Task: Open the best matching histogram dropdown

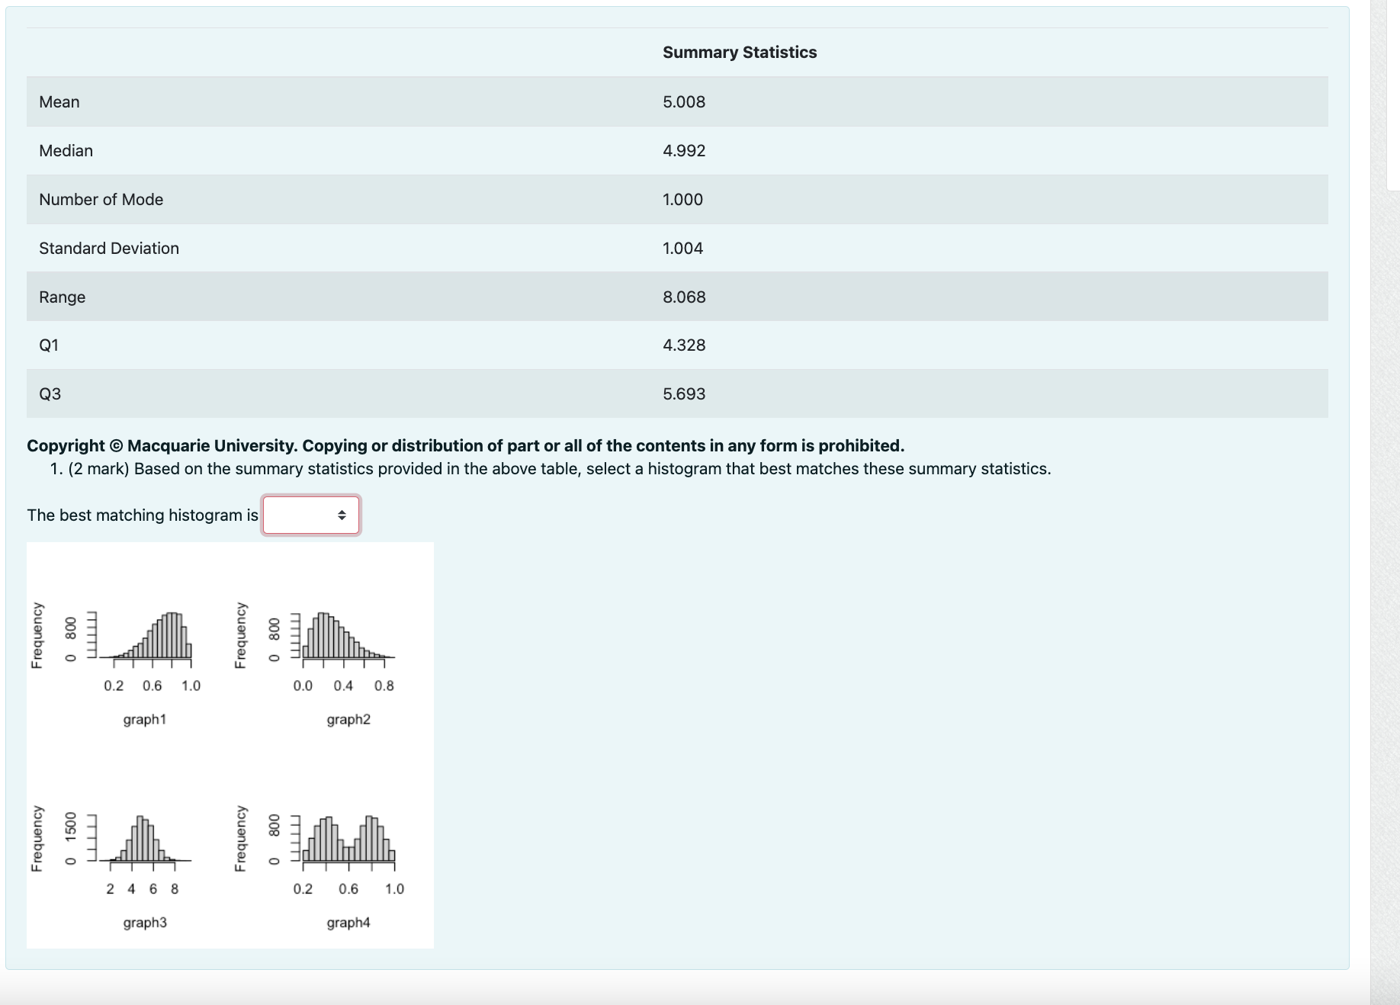Action: (311, 515)
